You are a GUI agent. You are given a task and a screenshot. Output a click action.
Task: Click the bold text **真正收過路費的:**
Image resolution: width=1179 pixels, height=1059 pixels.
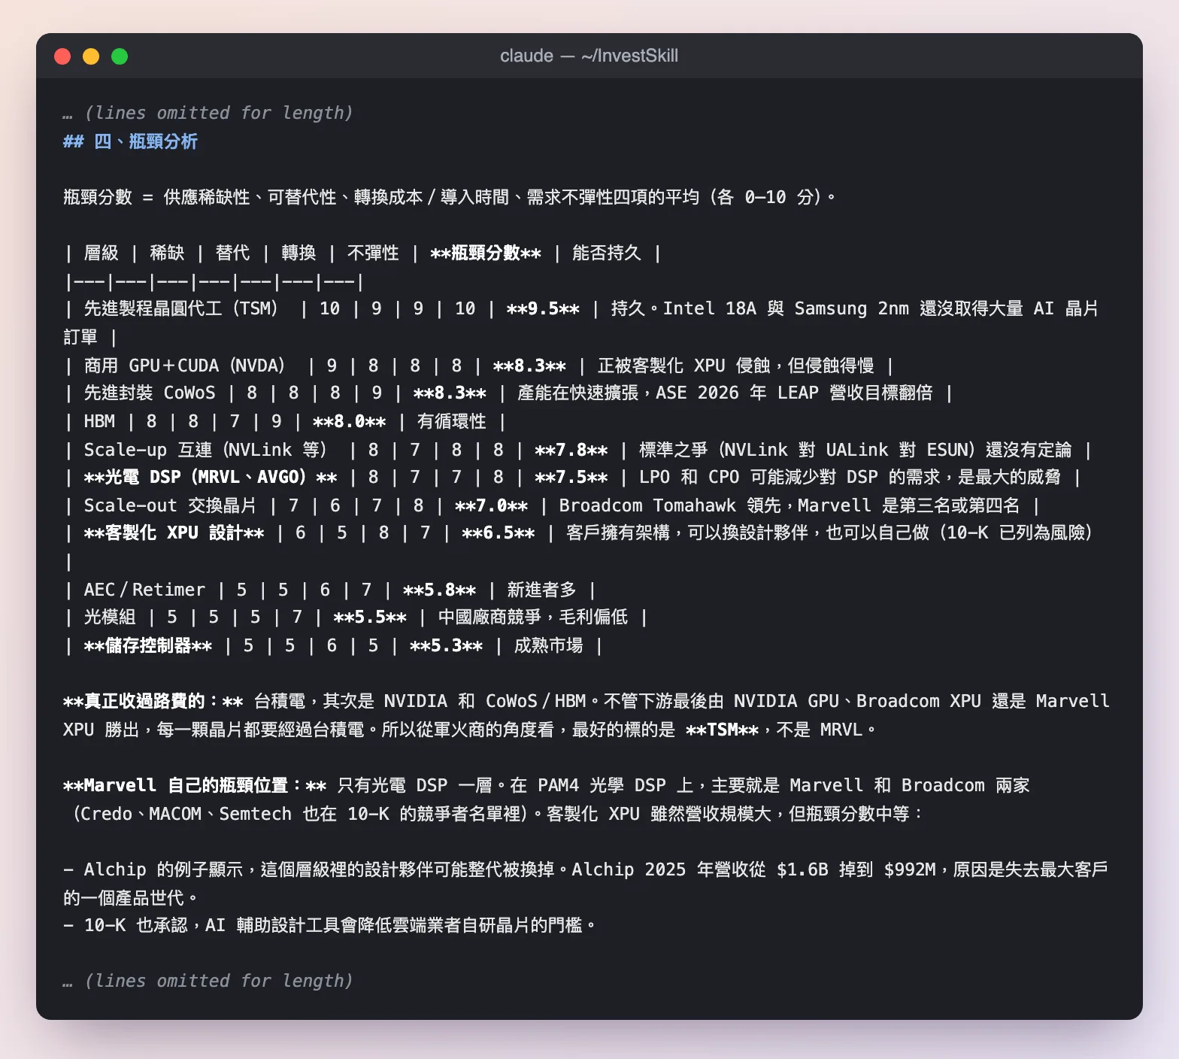click(x=153, y=701)
